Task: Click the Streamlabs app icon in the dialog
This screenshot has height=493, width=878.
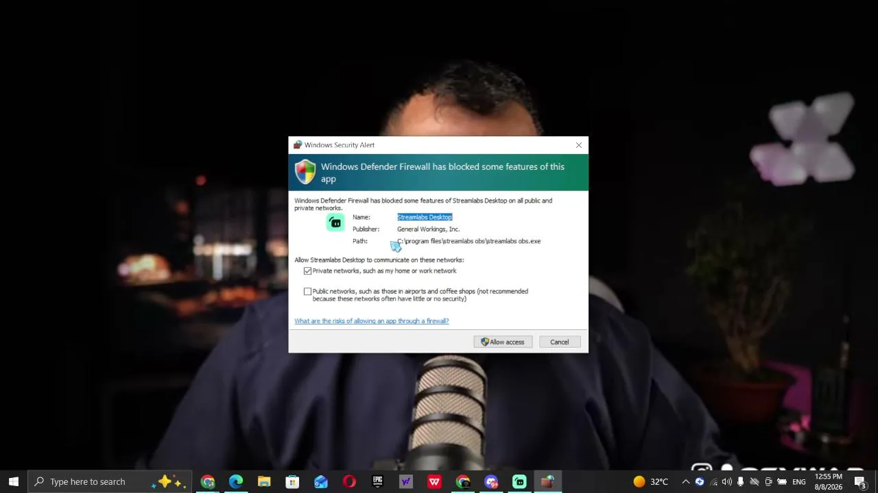Action: click(x=335, y=223)
